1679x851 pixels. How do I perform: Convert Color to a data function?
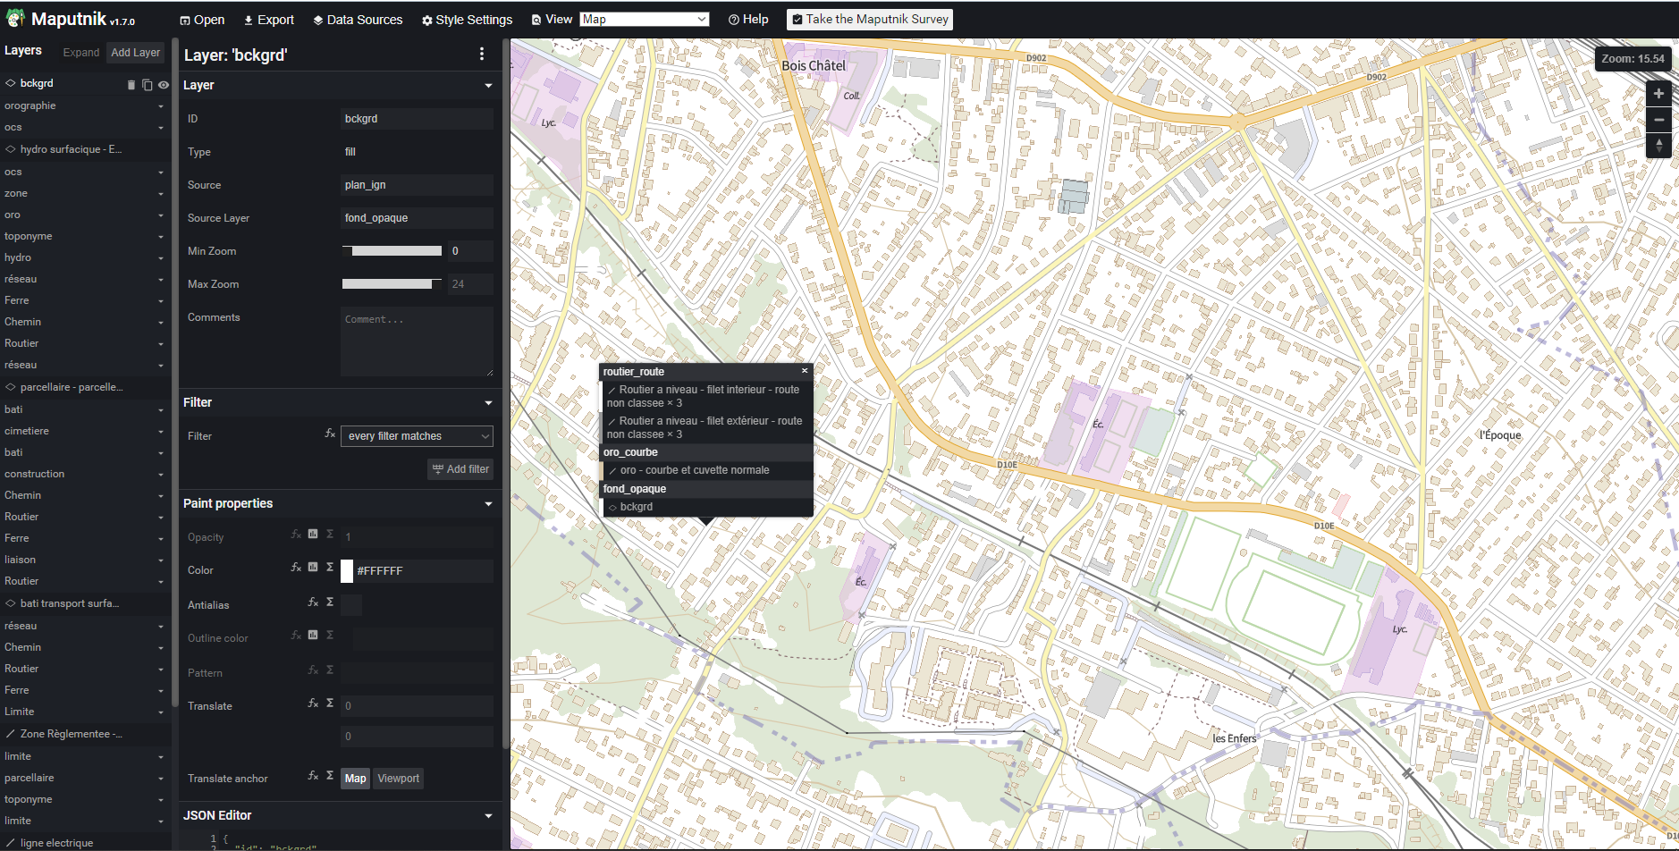(x=313, y=567)
